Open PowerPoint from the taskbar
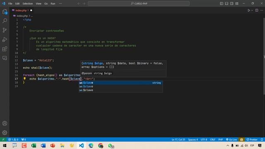 click(53, 145)
